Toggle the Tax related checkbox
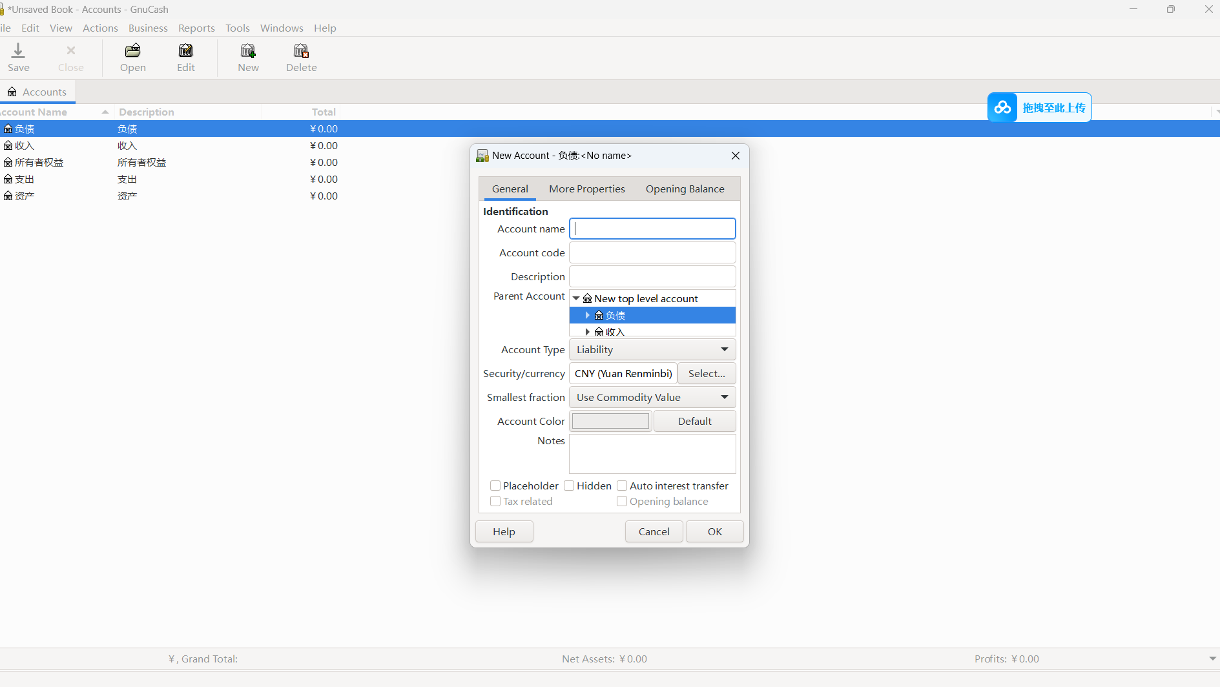The width and height of the screenshot is (1220, 687). tap(495, 501)
